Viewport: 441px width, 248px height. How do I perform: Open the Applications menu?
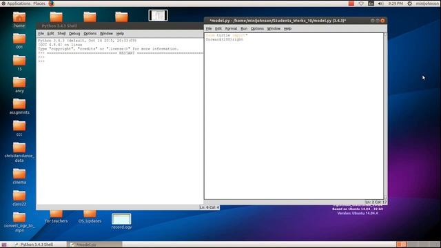click(19, 3)
